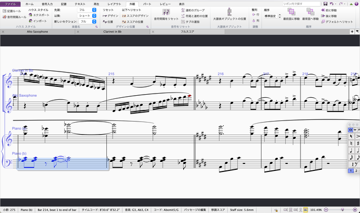
Task: Switch to the レイアウト ribbon tab
Action: click(114, 4)
